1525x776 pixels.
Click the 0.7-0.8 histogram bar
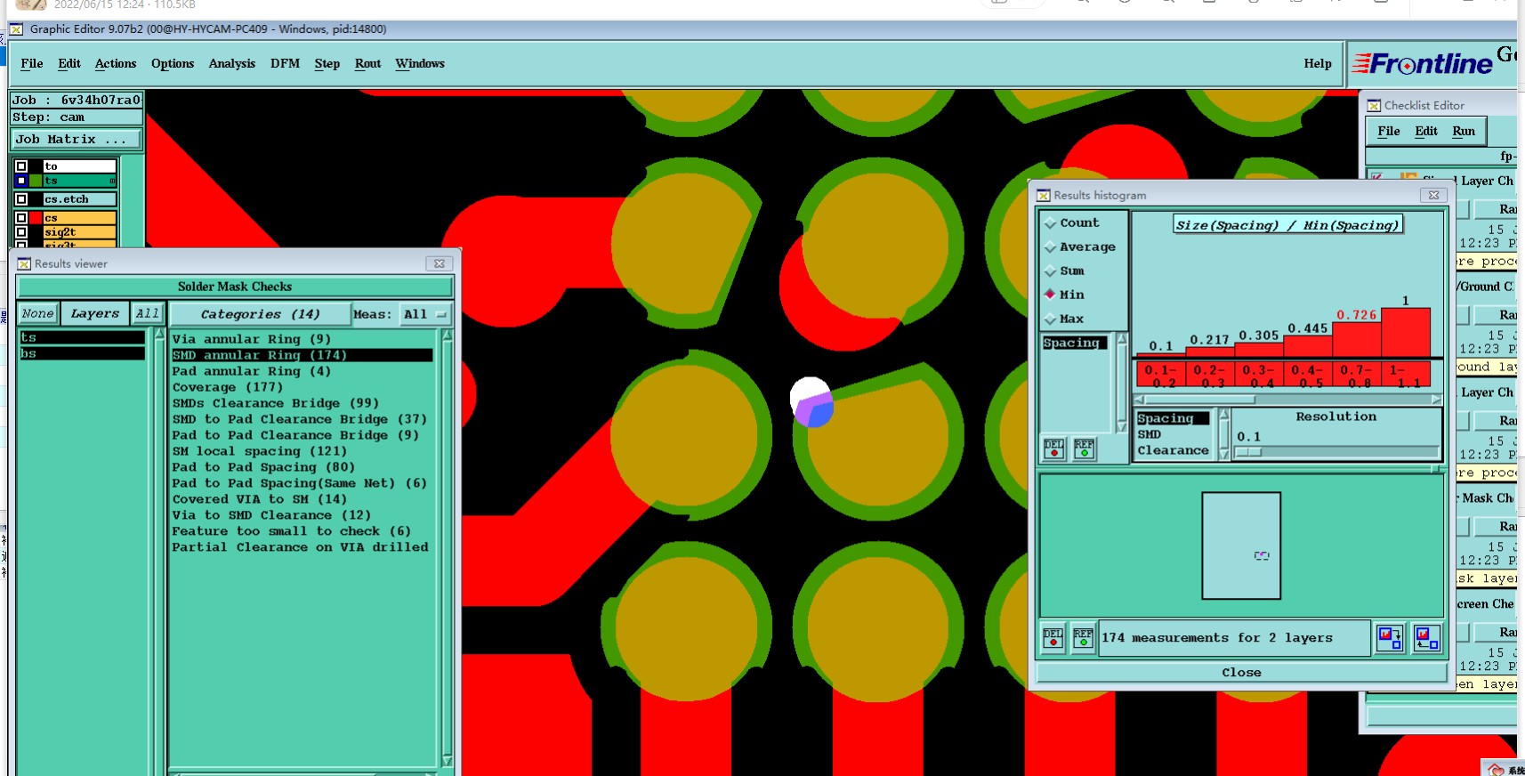(x=1357, y=338)
